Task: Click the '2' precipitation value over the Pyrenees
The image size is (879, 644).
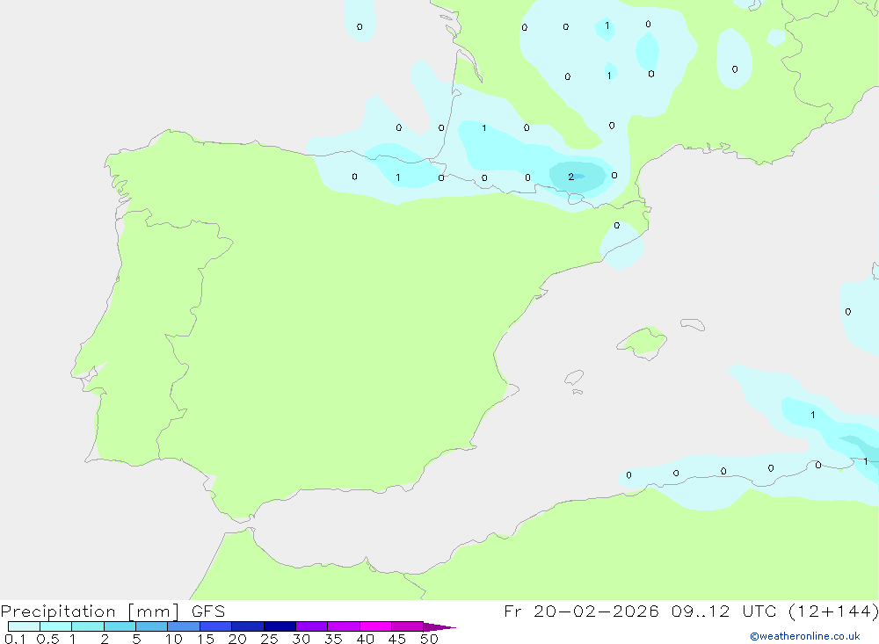Action: click(x=570, y=177)
